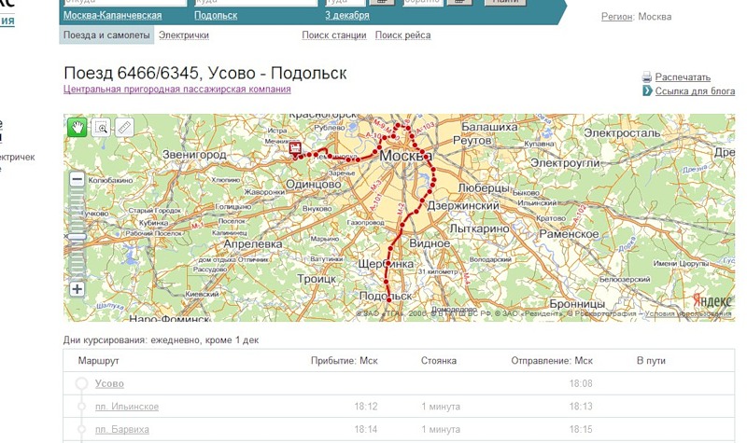Click the printer icon beside Распечатать
Screen dimensions: 747x443
point(647,77)
